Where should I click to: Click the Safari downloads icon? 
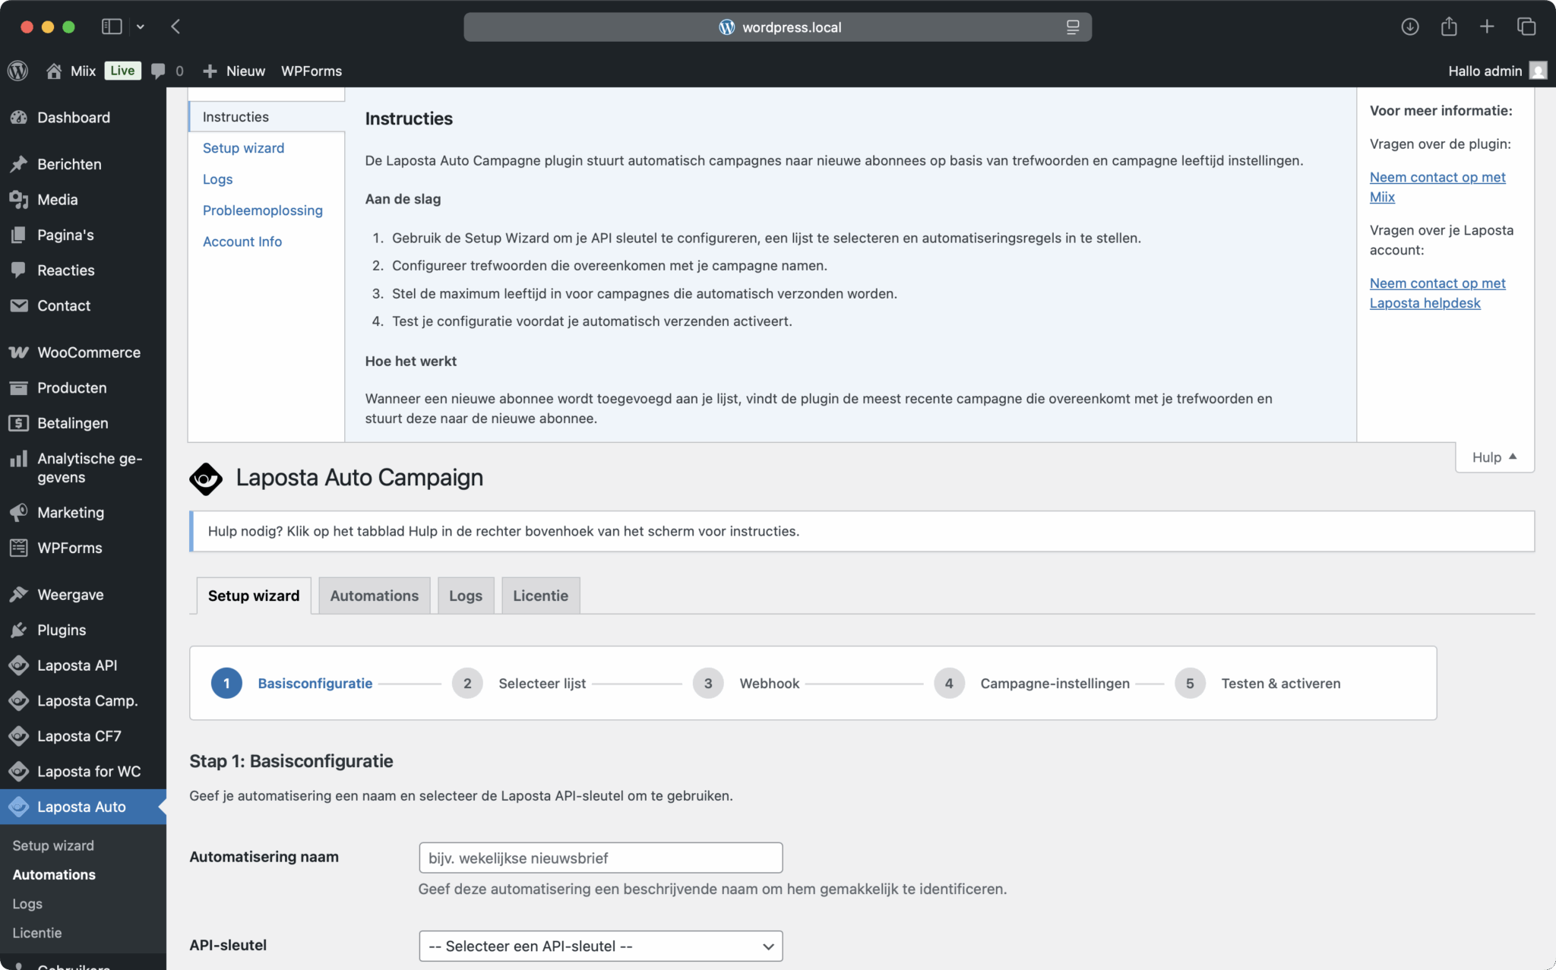click(1409, 27)
